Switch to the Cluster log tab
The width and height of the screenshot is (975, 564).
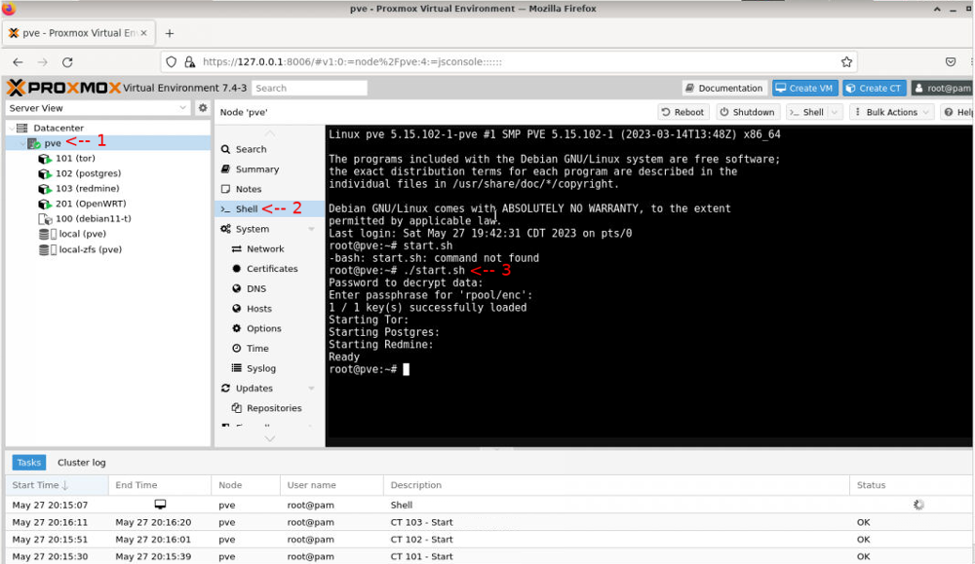point(81,463)
